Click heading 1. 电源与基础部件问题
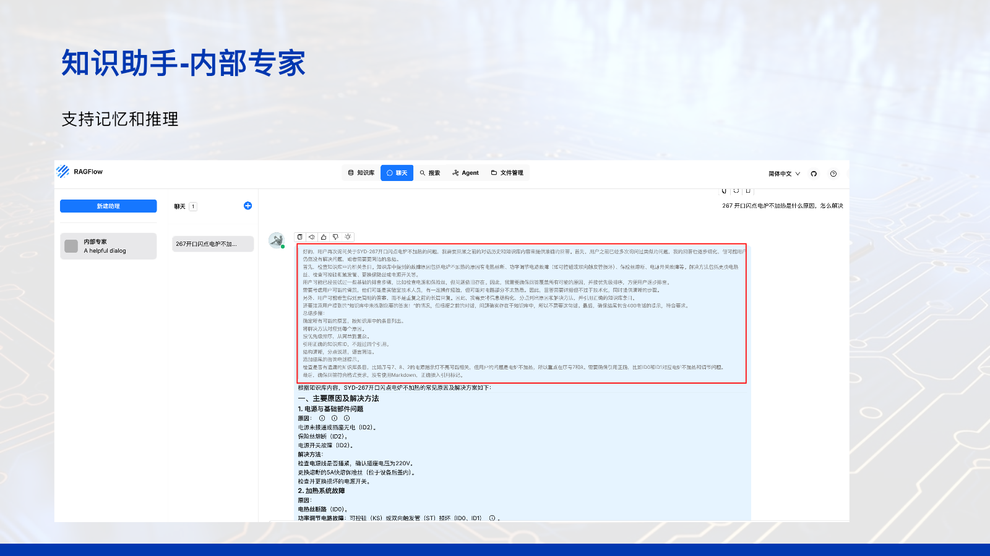990x556 pixels. pos(330,409)
